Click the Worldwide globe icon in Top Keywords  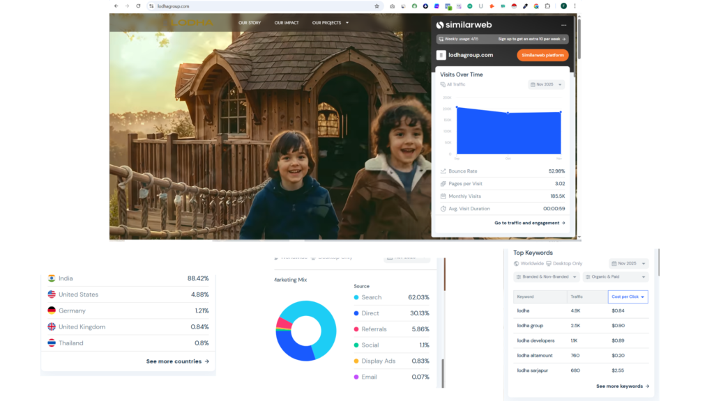[516, 263]
